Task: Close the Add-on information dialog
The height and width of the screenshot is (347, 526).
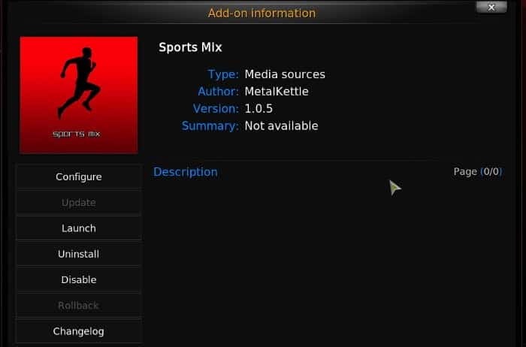Action: (491, 7)
